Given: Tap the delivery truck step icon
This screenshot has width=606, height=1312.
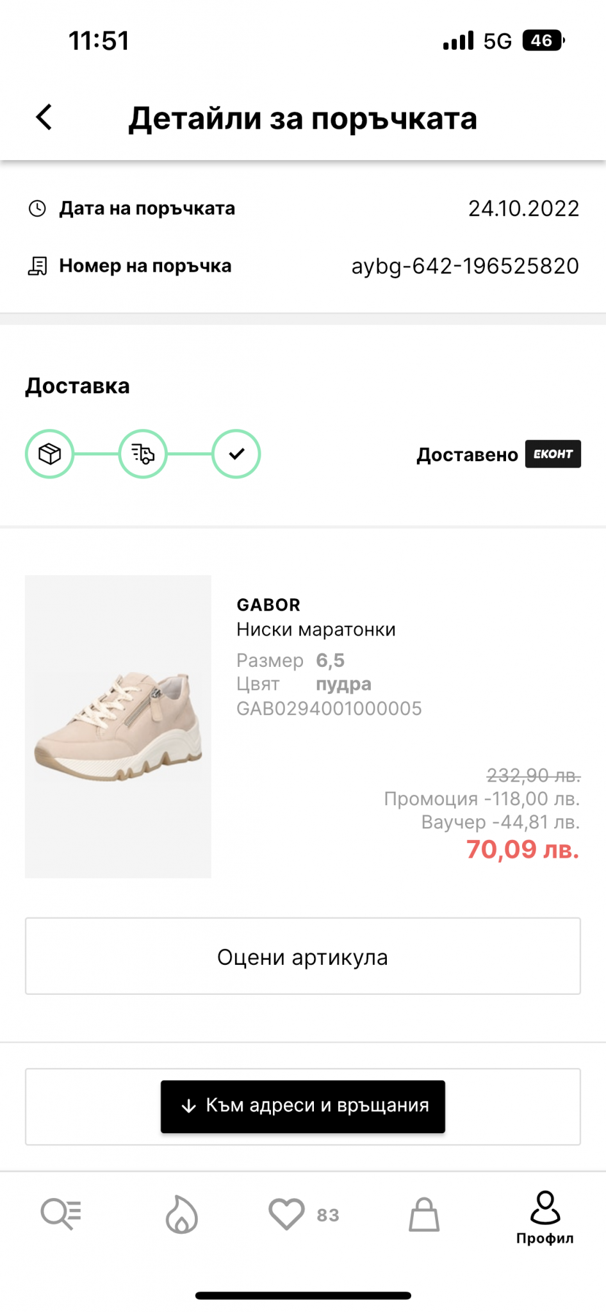Looking at the screenshot, I should [143, 454].
